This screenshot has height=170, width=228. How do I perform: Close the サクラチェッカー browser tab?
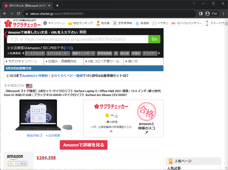click(x=49, y=6)
